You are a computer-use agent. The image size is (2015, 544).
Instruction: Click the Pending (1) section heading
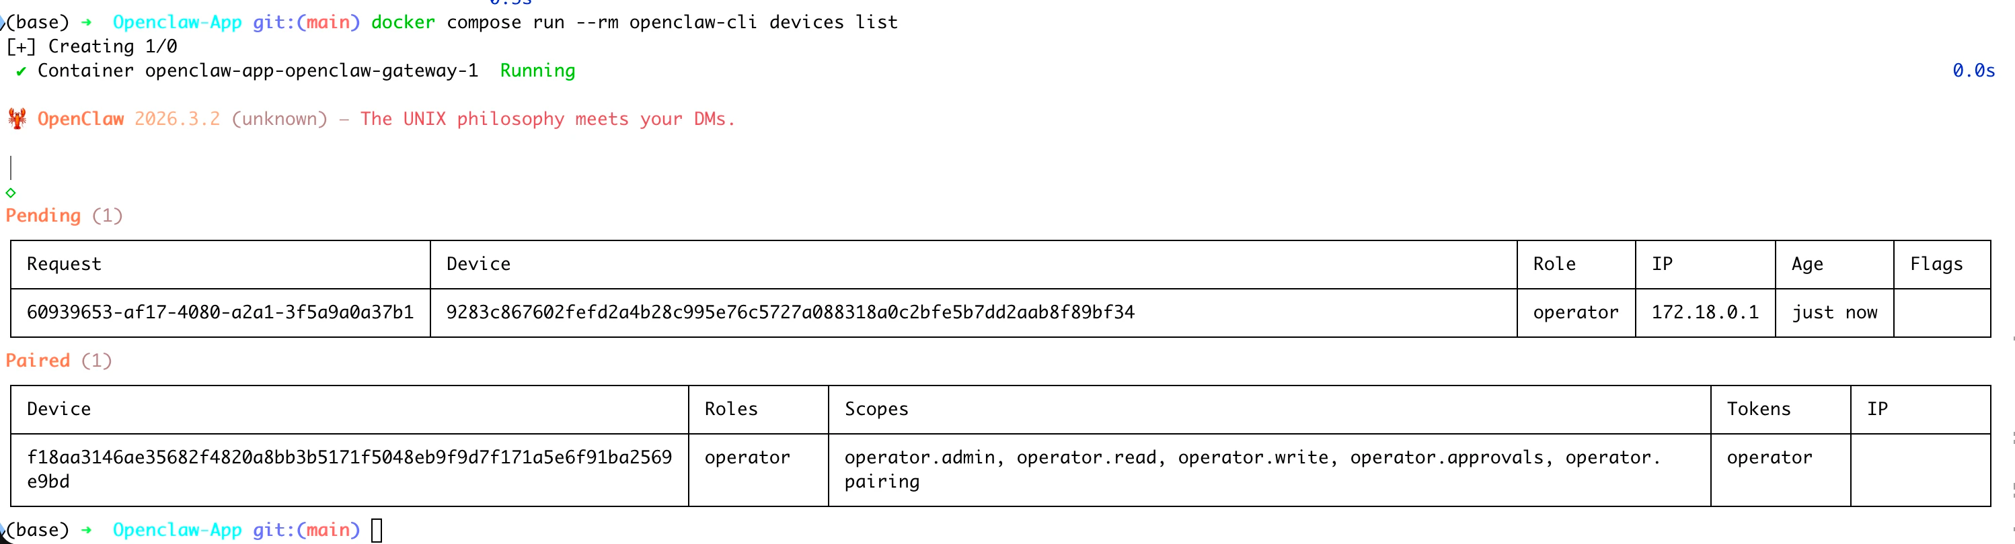click(x=64, y=216)
